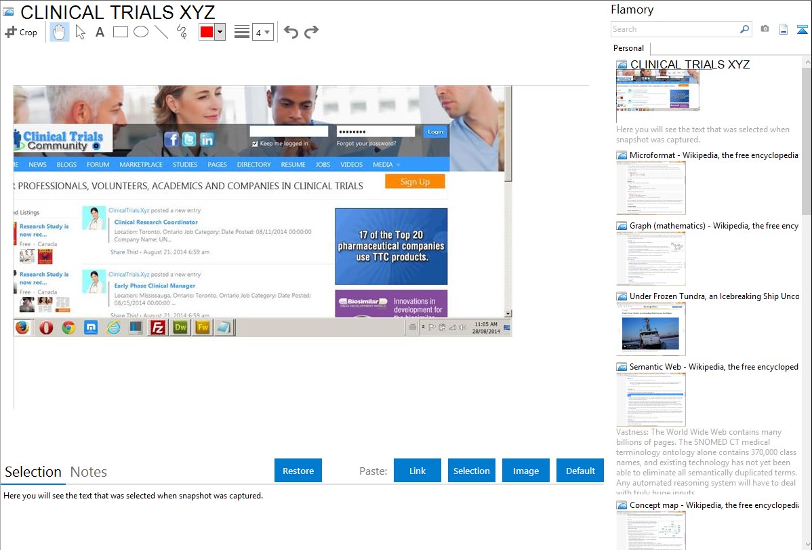Open Concept map Wikipedia snapshot title

[714, 505]
